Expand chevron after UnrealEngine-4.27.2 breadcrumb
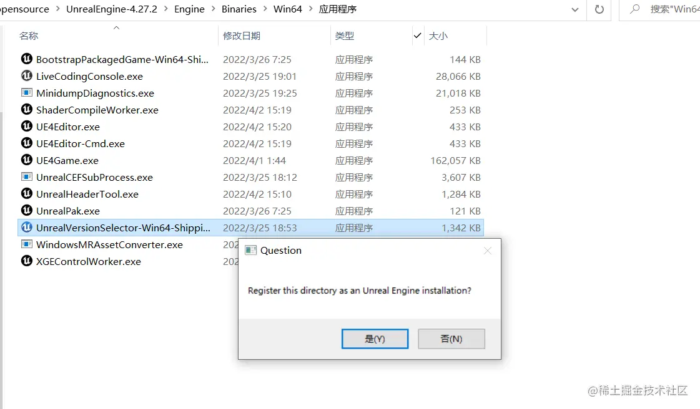Viewport: 700px width, 409px height. (165, 9)
